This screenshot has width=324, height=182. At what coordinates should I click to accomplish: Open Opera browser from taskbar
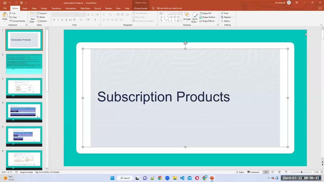coord(197,178)
